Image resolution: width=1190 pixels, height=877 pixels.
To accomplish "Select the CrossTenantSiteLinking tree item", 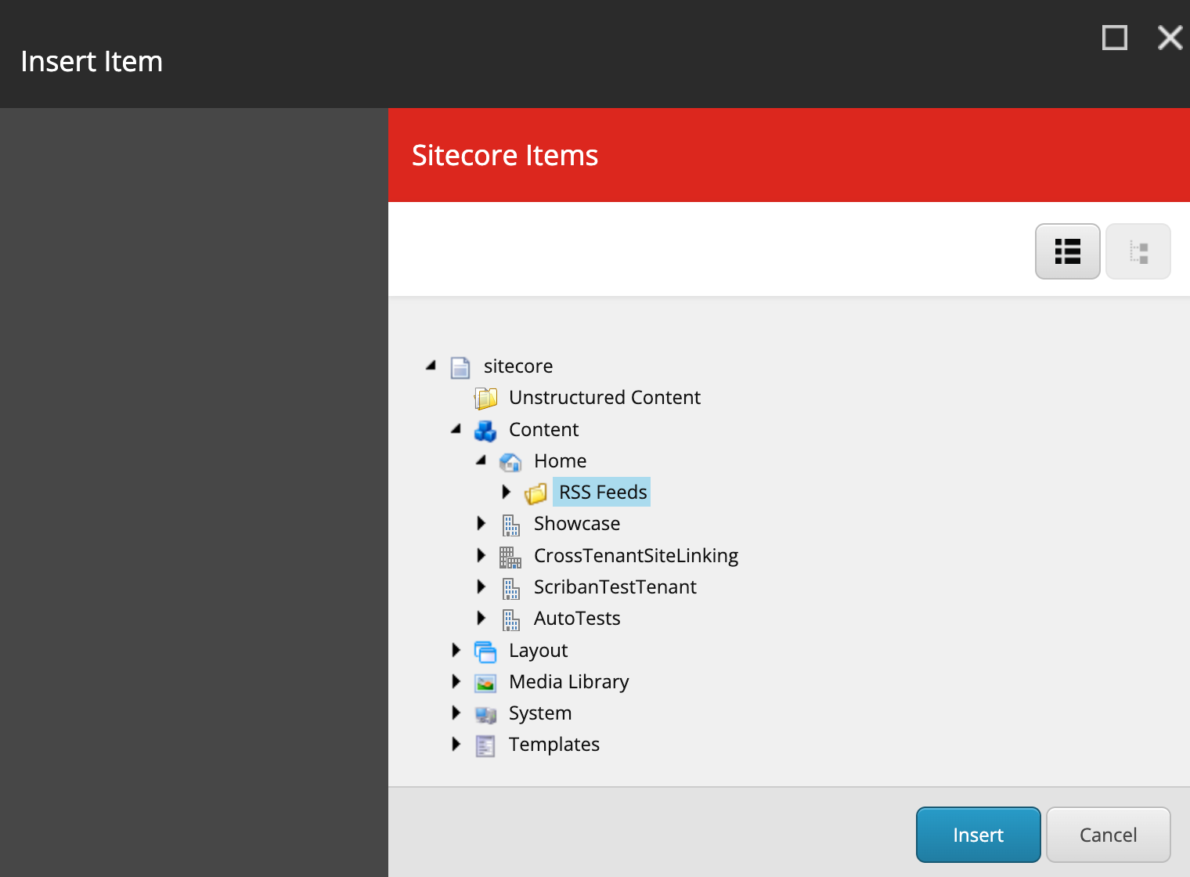I will tap(636, 555).
